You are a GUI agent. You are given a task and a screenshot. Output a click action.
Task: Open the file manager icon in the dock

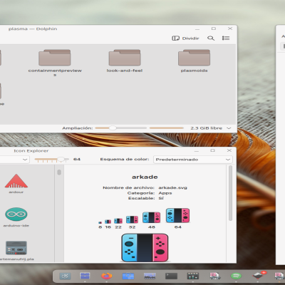(x=85, y=276)
